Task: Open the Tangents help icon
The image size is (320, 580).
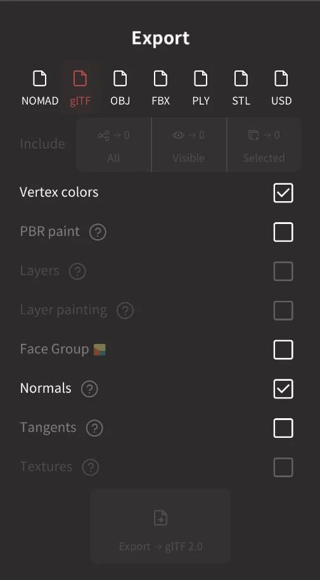Action: click(x=94, y=428)
